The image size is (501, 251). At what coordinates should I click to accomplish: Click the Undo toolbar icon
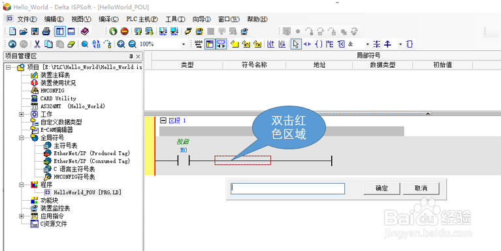(12, 44)
